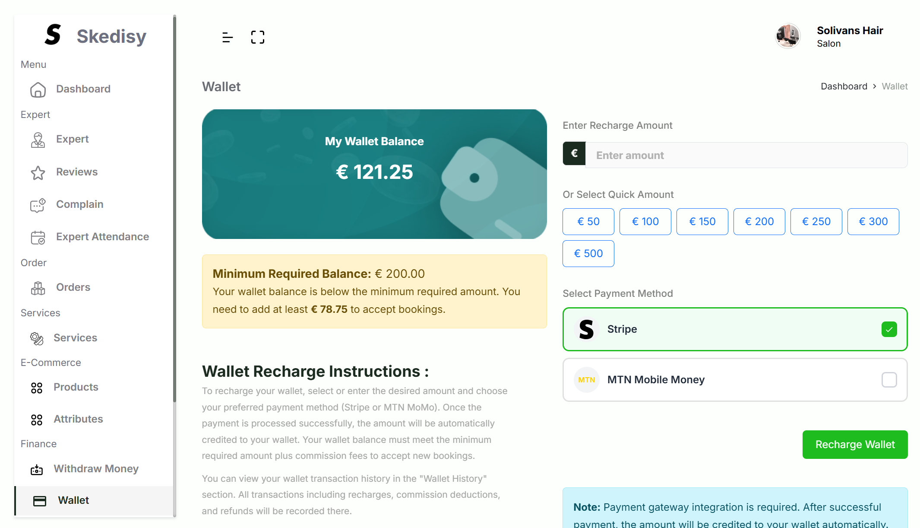Click the Stripe S logo icon
Screen dimensions: 920x528
click(x=586, y=329)
